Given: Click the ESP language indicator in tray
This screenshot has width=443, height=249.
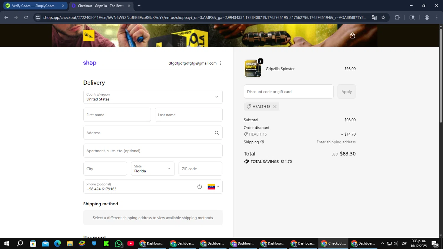Looking at the screenshot, I should click(404, 243).
